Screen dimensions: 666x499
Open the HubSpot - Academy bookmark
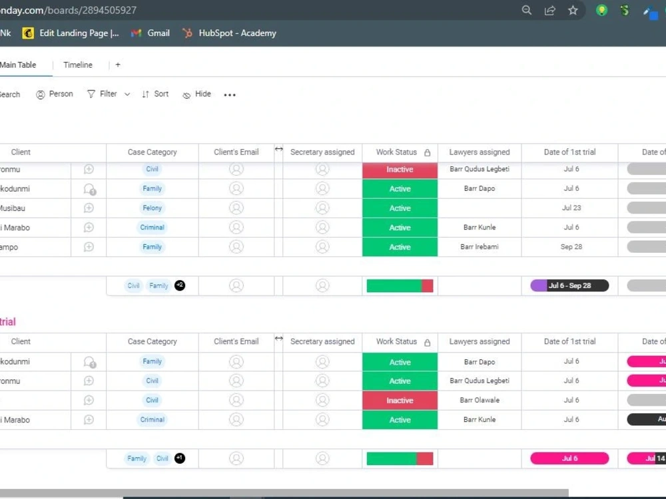(x=229, y=33)
